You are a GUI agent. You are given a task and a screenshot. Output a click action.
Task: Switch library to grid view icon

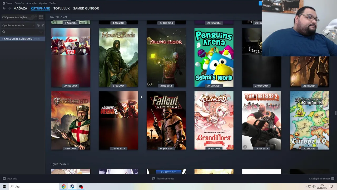tap(41, 17)
